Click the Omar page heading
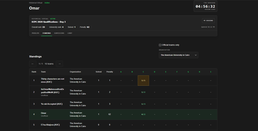This screenshot has width=258, height=131. point(34,8)
